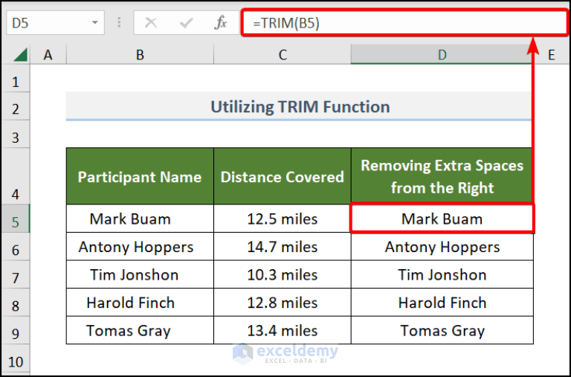Select trimmed 'Mark Buam' cell in column D
Screen dimensions: 571x377
pyautogui.click(x=442, y=218)
